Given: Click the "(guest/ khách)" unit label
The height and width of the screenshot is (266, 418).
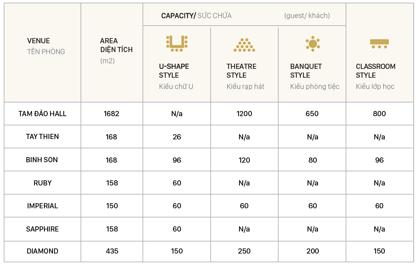Looking at the screenshot, I should point(307,16).
